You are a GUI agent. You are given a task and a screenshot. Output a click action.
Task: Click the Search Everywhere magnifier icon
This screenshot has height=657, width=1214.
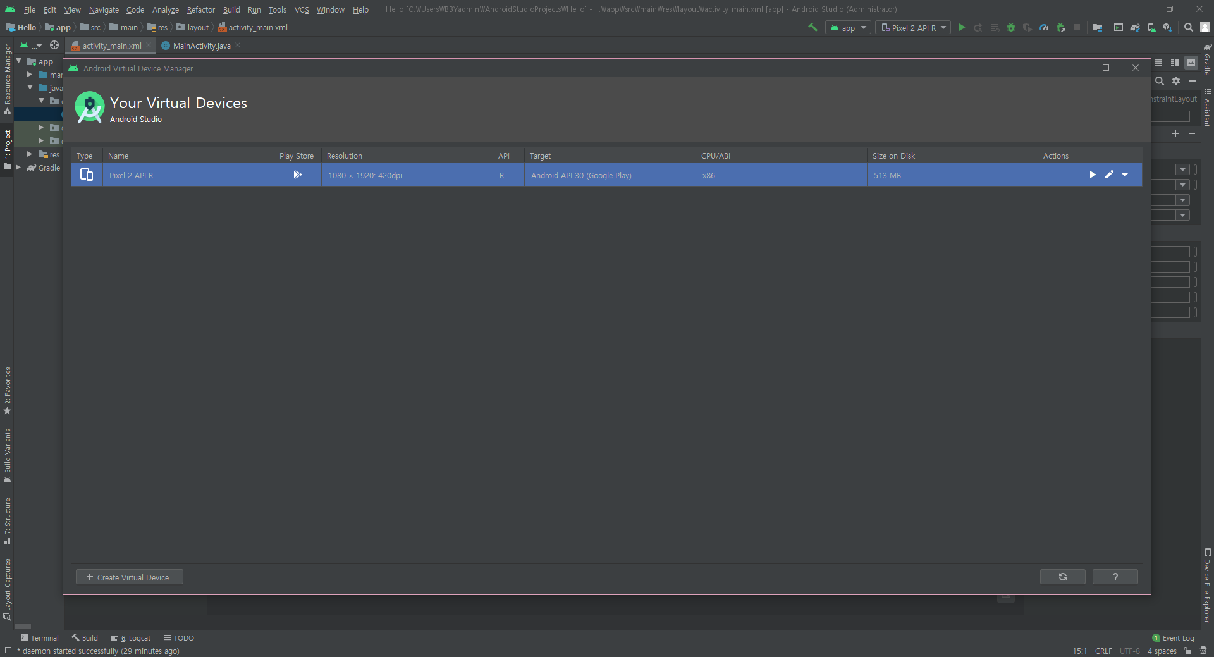[x=1189, y=27]
